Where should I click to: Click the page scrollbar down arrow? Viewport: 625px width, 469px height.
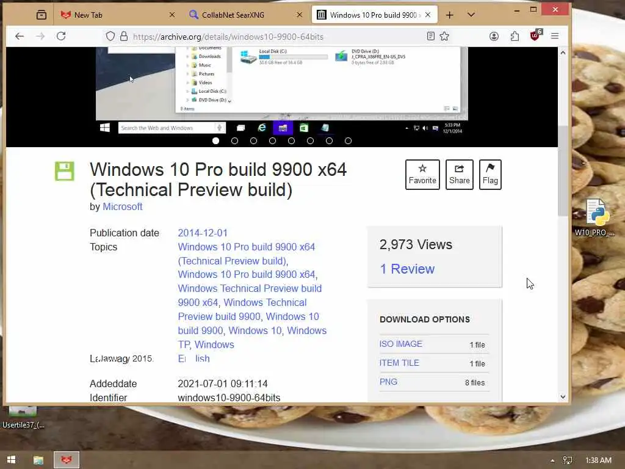(x=563, y=397)
